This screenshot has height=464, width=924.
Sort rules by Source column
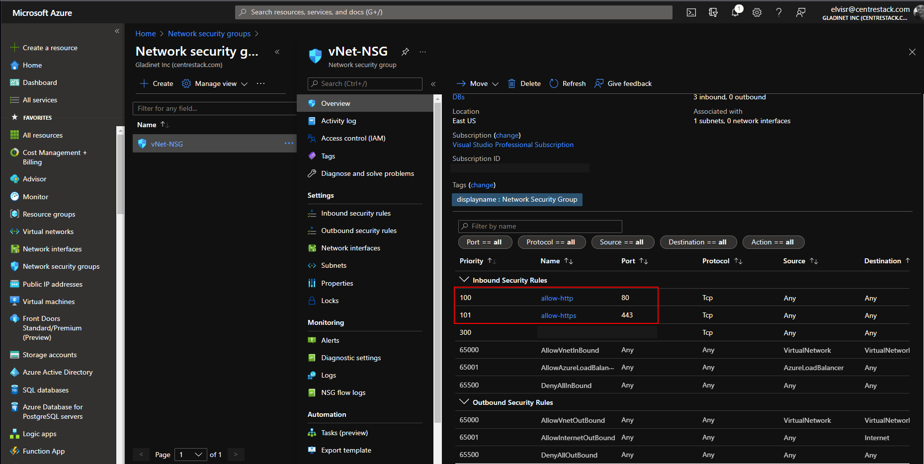814,261
